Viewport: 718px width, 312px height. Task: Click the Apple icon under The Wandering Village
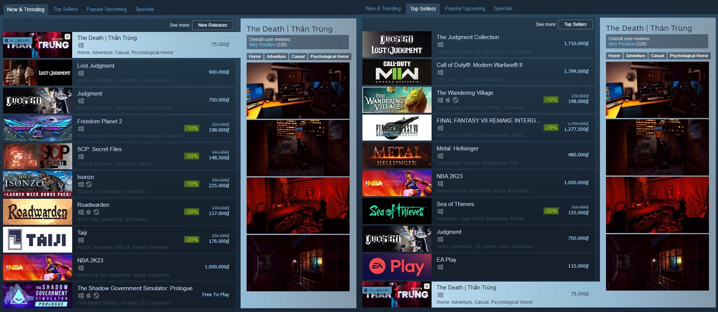(x=448, y=100)
